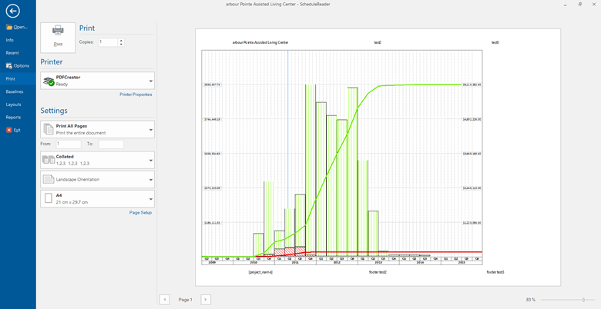
Task: Click the print preview chart page
Action: tap(378, 157)
